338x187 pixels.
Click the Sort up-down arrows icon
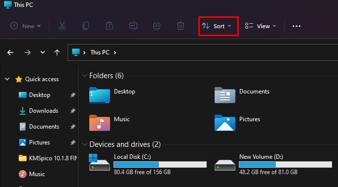coord(206,26)
